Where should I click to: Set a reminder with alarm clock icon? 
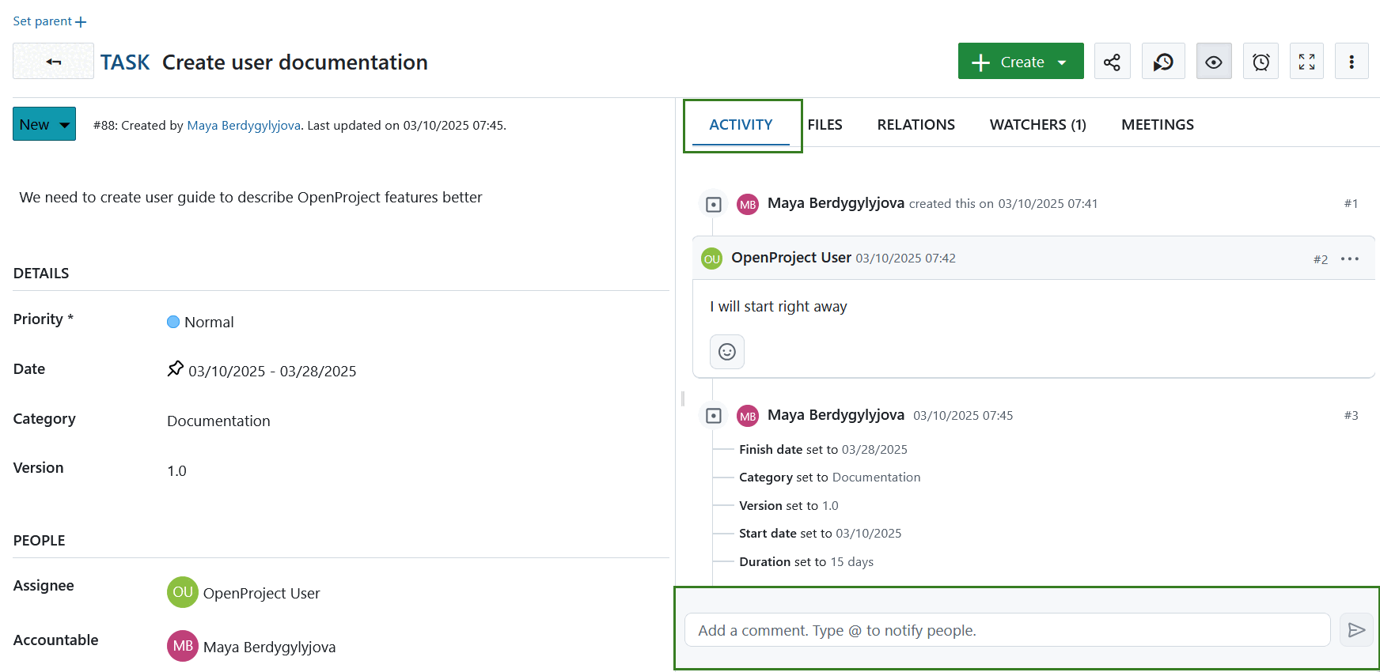(1261, 62)
